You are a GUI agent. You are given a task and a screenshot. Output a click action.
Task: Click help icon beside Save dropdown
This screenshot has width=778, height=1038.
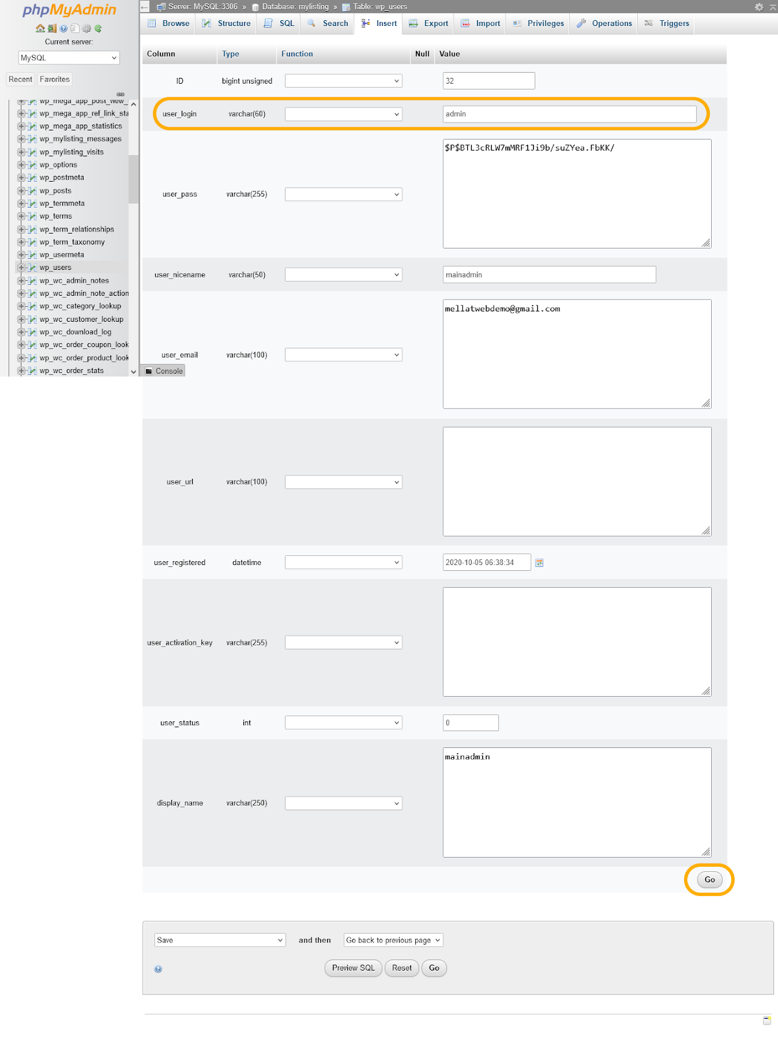(158, 969)
